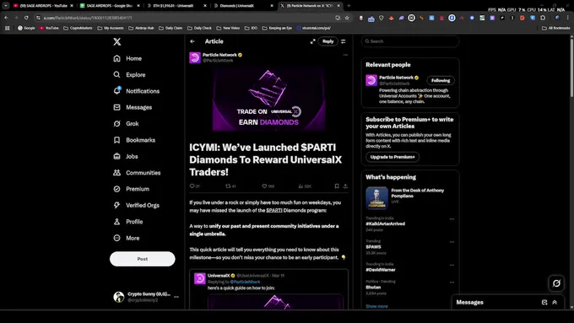Open the Airdrop Hub bookmarks folder
Viewport: 574px width, 323px height.
point(142,28)
